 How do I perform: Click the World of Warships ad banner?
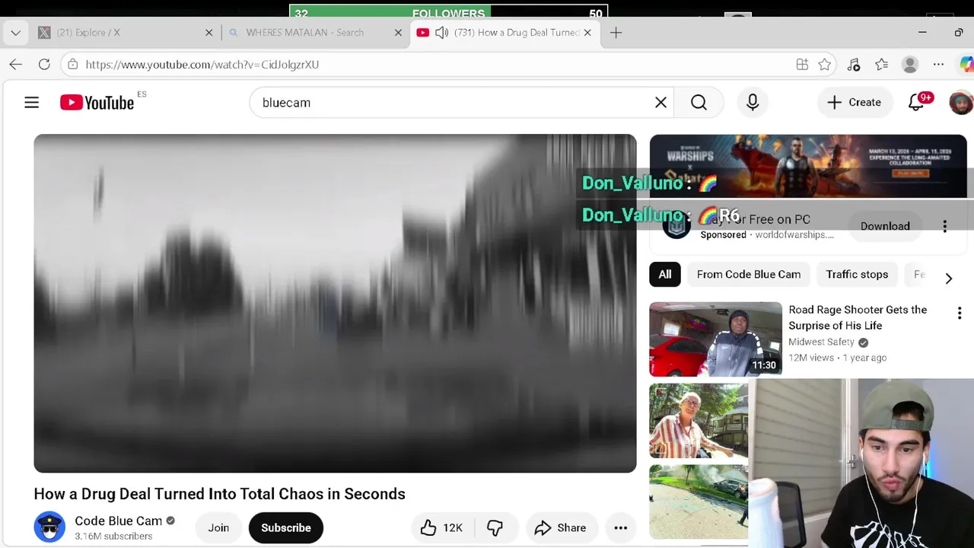pos(808,166)
